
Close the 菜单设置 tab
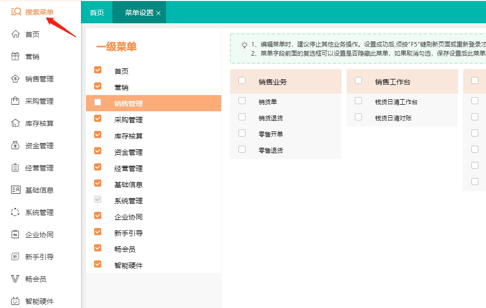[x=158, y=13]
